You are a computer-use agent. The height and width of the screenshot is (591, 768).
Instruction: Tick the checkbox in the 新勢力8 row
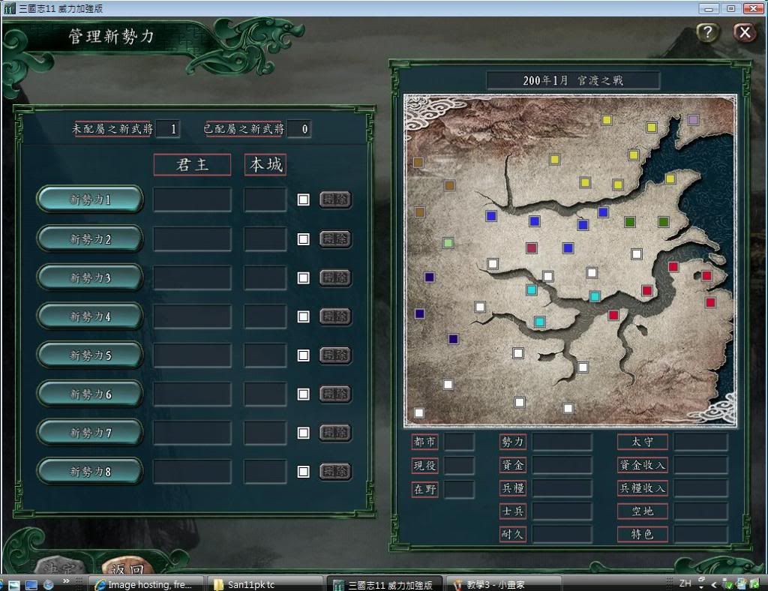click(x=304, y=471)
